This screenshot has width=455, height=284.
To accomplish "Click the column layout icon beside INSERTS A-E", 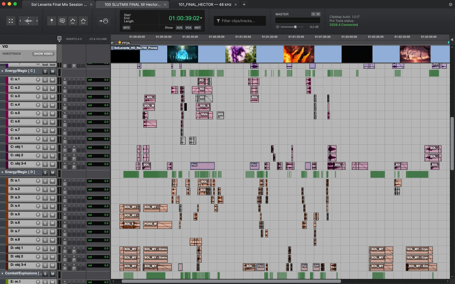I will (59, 39).
